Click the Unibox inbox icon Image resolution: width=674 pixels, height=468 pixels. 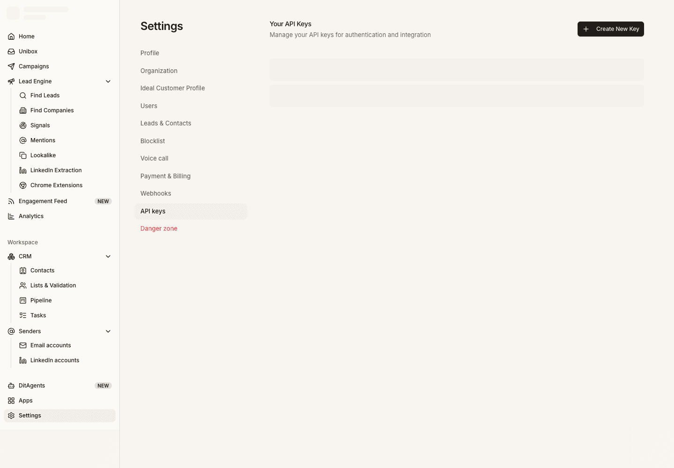pos(11,51)
